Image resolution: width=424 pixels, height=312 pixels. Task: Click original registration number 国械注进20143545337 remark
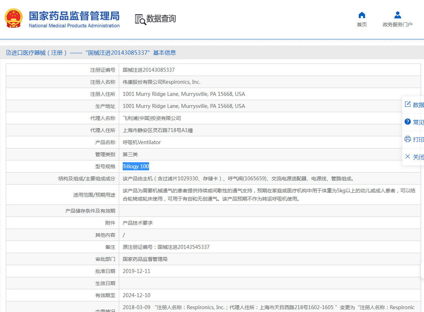pos(166,247)
